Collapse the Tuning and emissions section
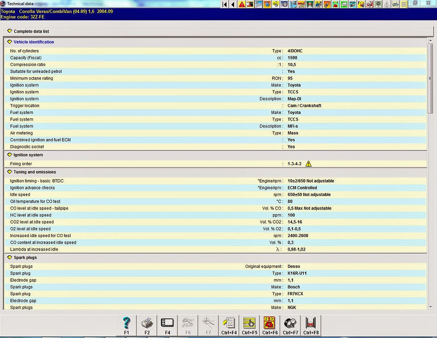Viewport: 437px width, 338px height. click(x=215, y=172)
